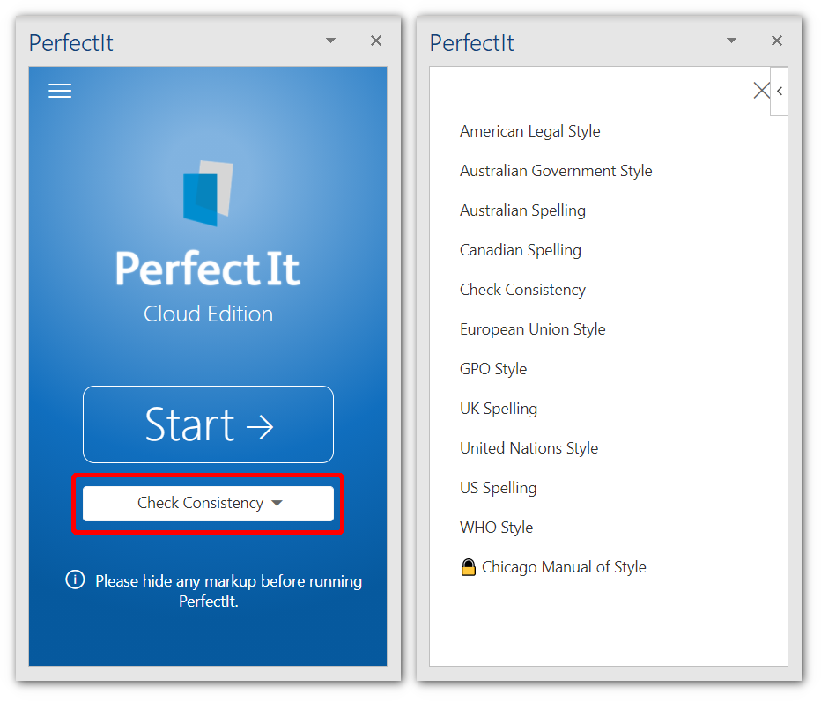
Task: Click the X to dismiss style list
Action: [761, 90]
